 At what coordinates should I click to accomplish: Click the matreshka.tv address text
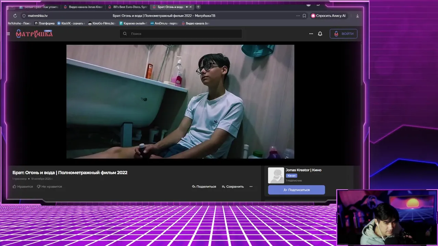tap(38, 16)
